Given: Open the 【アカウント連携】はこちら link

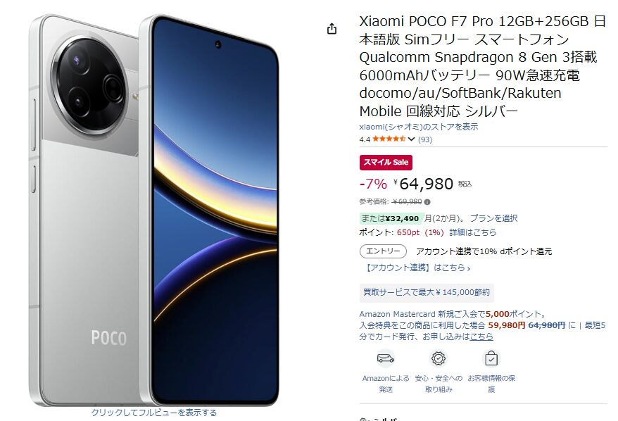Looking at the screenshot, I should [417, 268].
